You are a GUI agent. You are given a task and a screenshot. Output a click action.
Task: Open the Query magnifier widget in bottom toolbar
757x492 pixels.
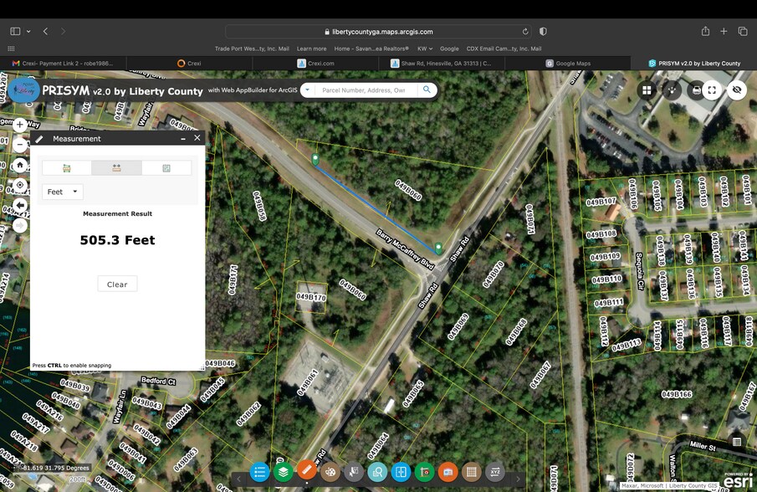pos(377,472)
